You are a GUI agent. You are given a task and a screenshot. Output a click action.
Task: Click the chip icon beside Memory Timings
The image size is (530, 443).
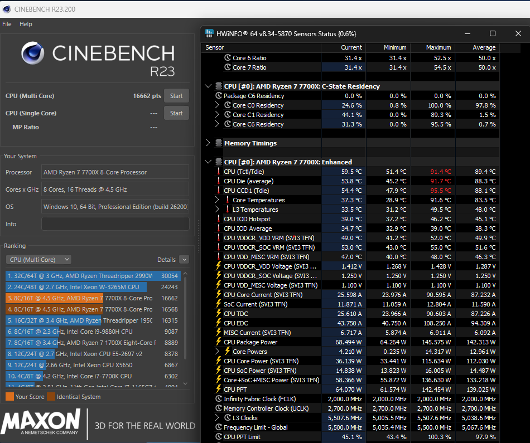219,143
